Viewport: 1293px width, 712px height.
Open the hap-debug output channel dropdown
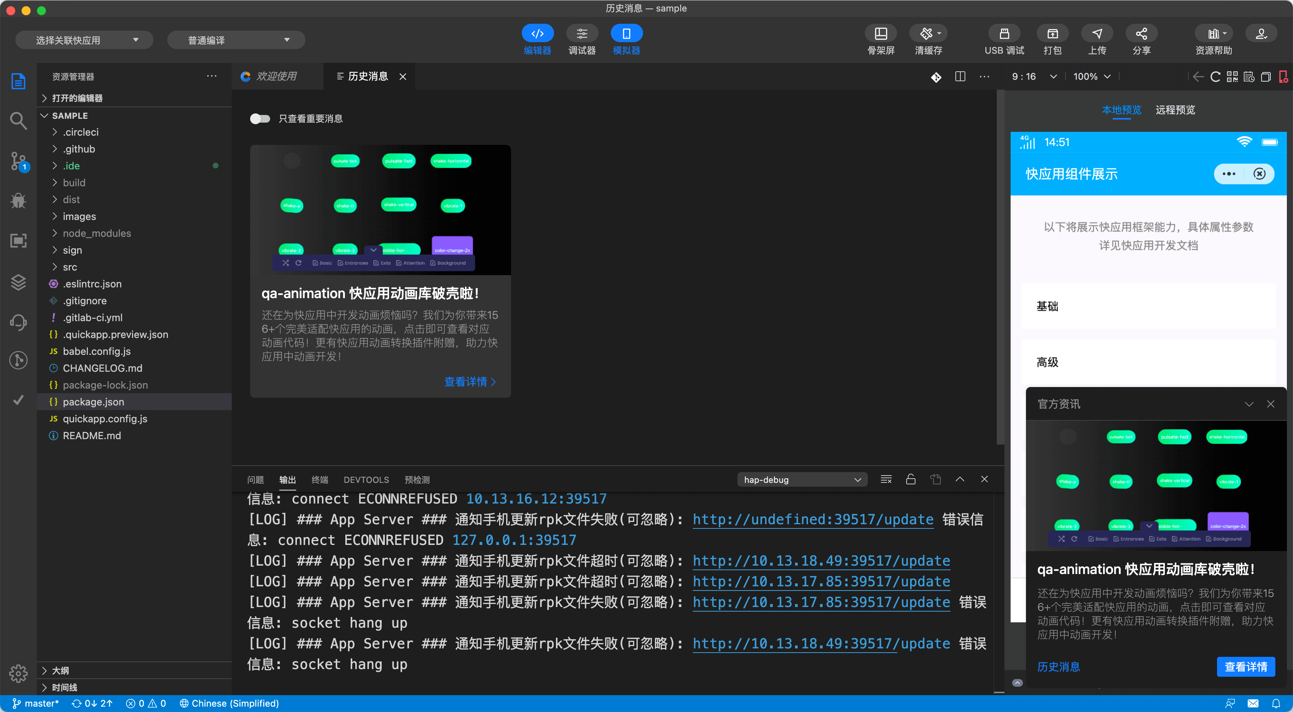802,479
